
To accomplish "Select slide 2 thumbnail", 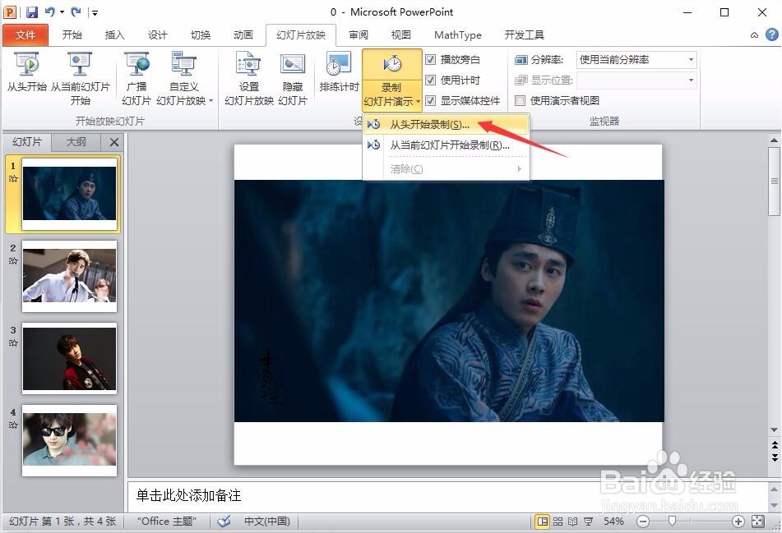I will [69, 276].
